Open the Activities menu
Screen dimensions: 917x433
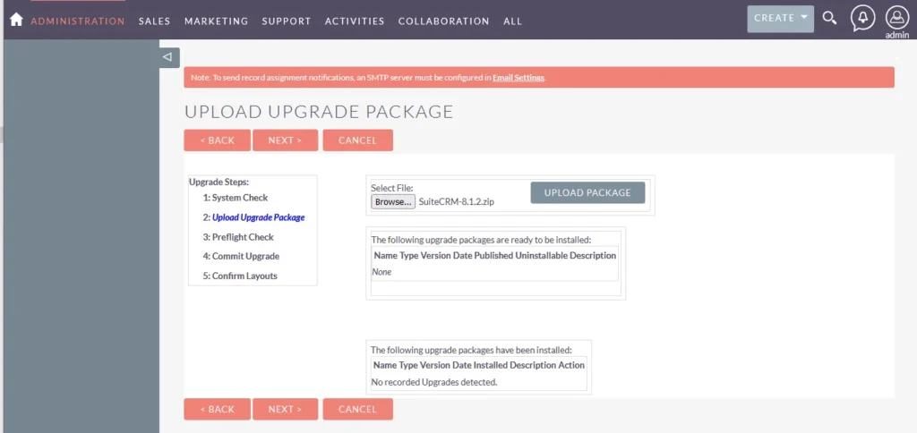point(355,21)
